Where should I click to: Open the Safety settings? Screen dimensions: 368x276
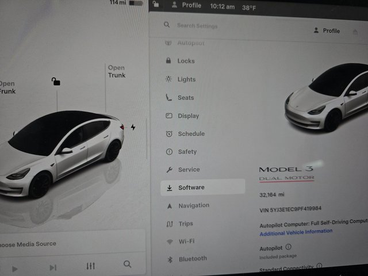[187, 152]
